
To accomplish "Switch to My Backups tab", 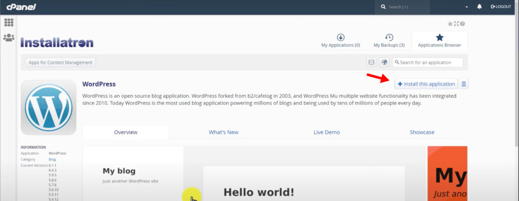I will tap(389, 41).
